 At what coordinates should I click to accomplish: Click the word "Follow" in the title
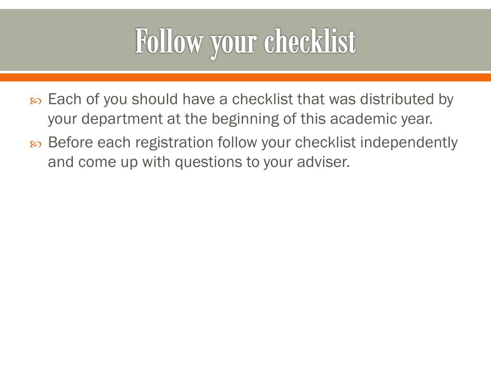click(x=169, y=41)
